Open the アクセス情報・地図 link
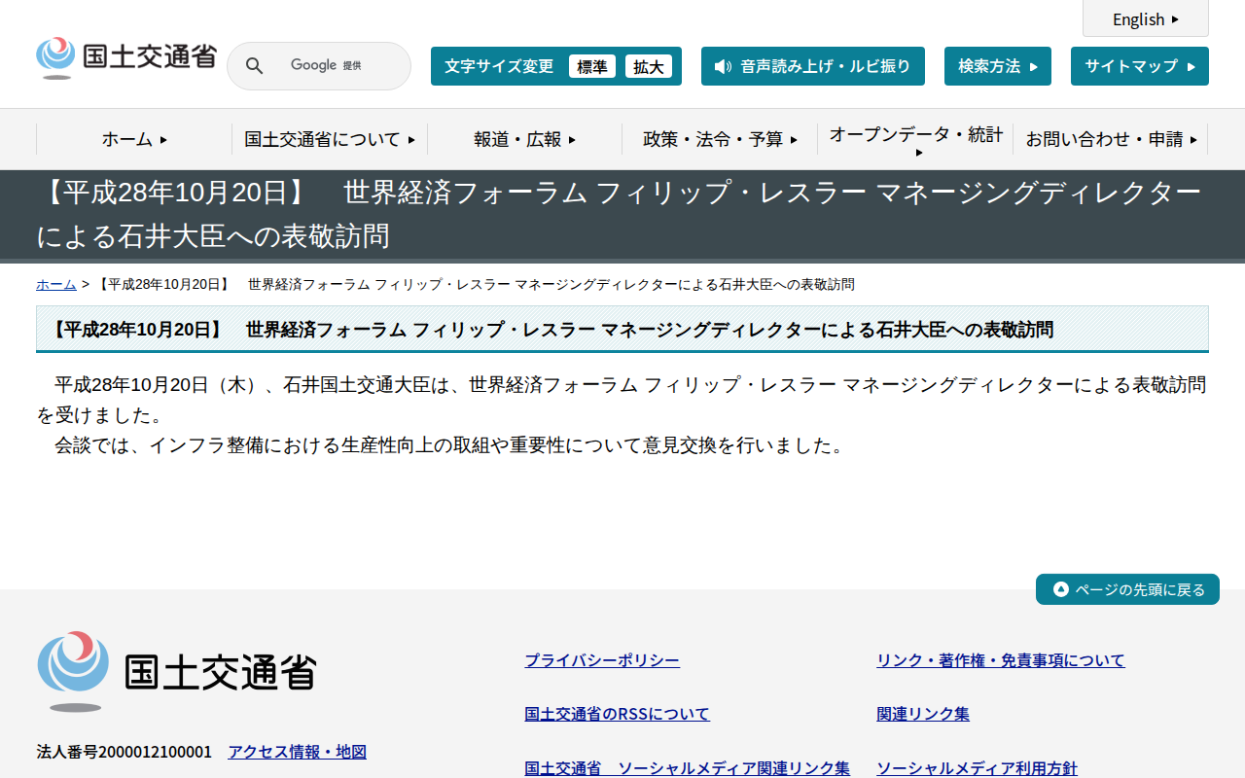Image resolution: width=1245 pixels, height=778 pixels. [297, 751]
